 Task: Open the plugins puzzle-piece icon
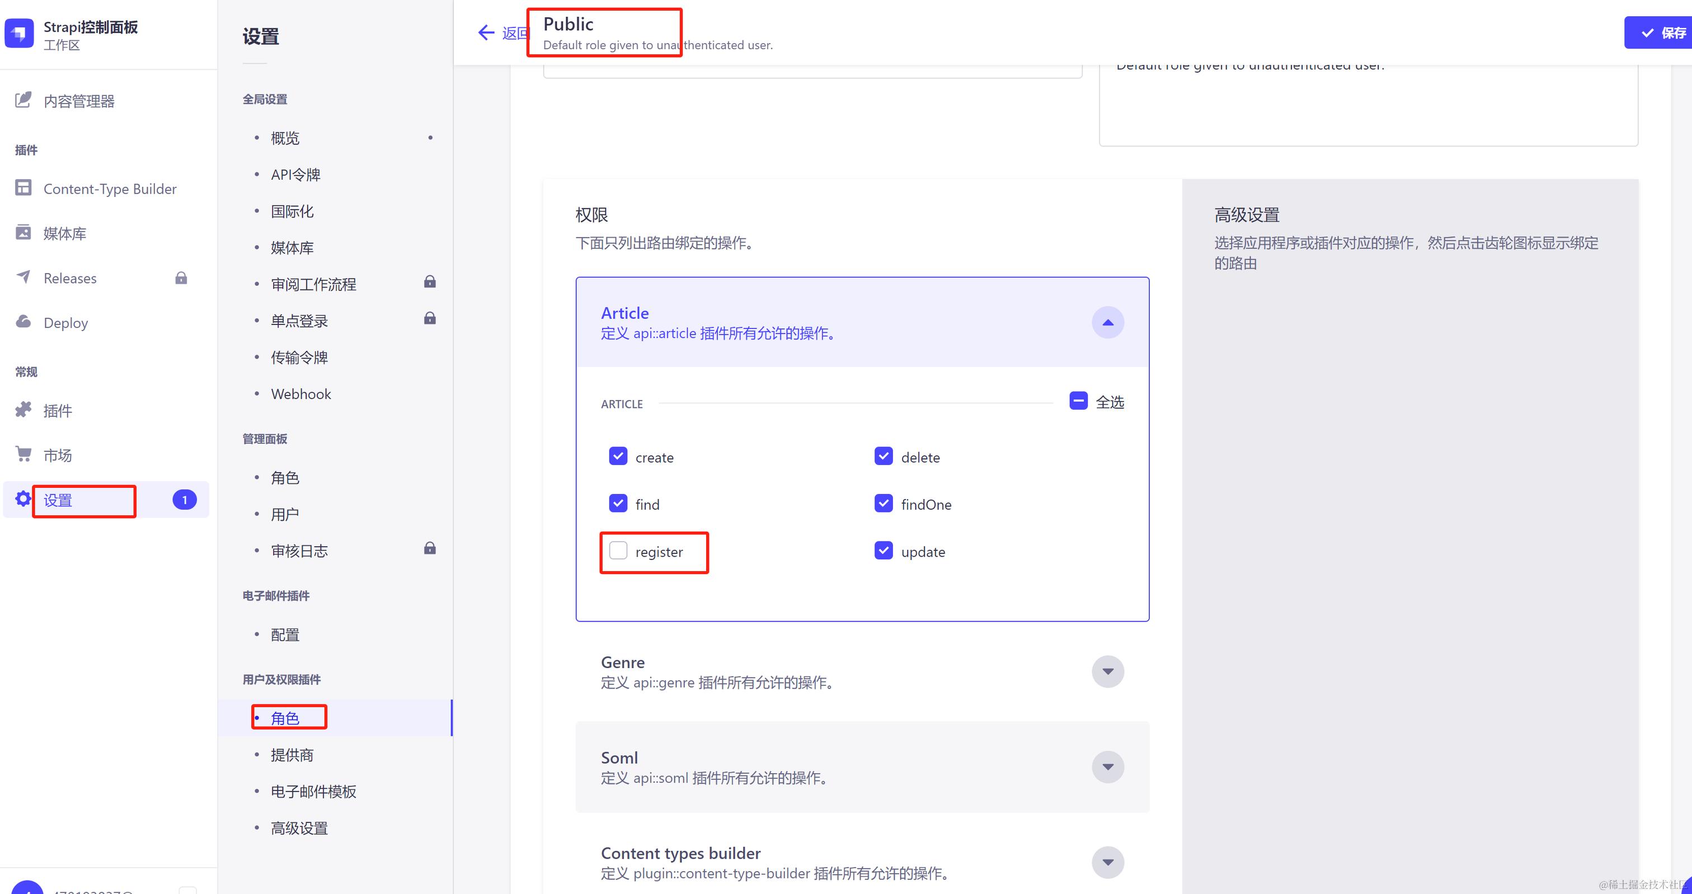click(x=23, y=410)
